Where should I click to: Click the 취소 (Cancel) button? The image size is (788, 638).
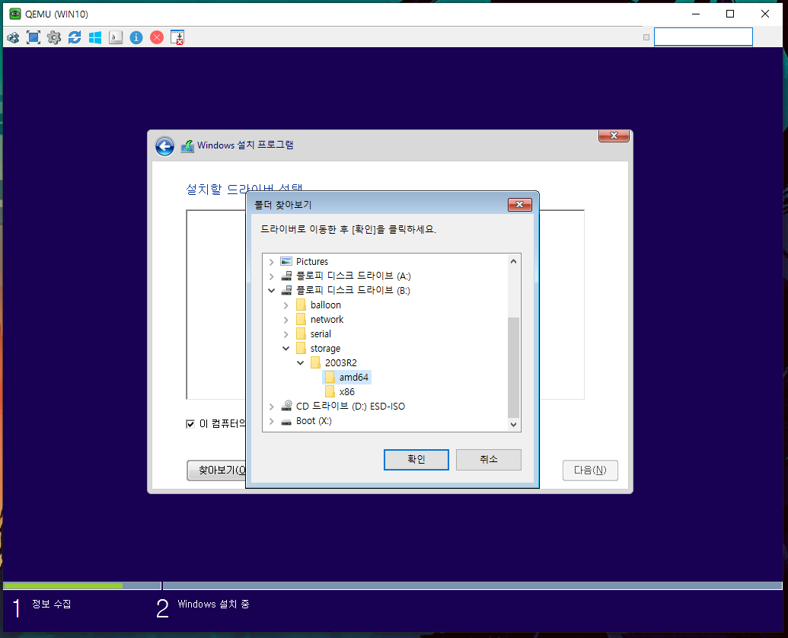(x=489, y=460)
